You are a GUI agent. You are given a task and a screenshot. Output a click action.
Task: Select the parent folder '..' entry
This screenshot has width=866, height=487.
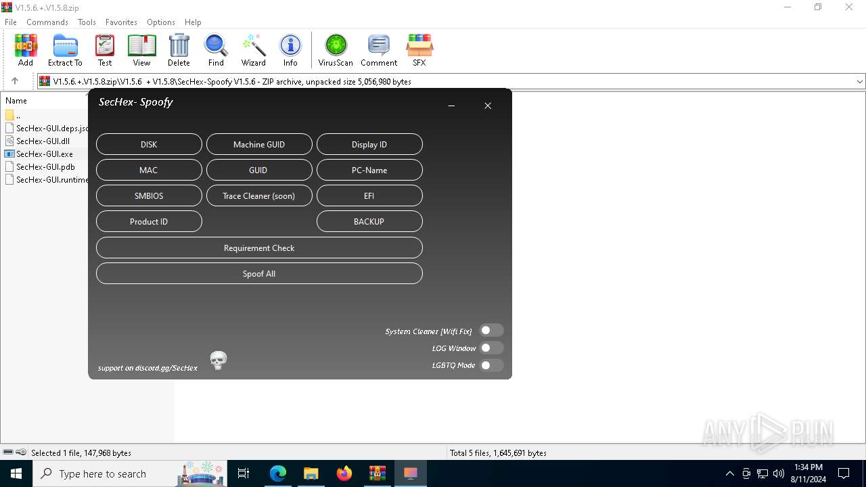14,115
